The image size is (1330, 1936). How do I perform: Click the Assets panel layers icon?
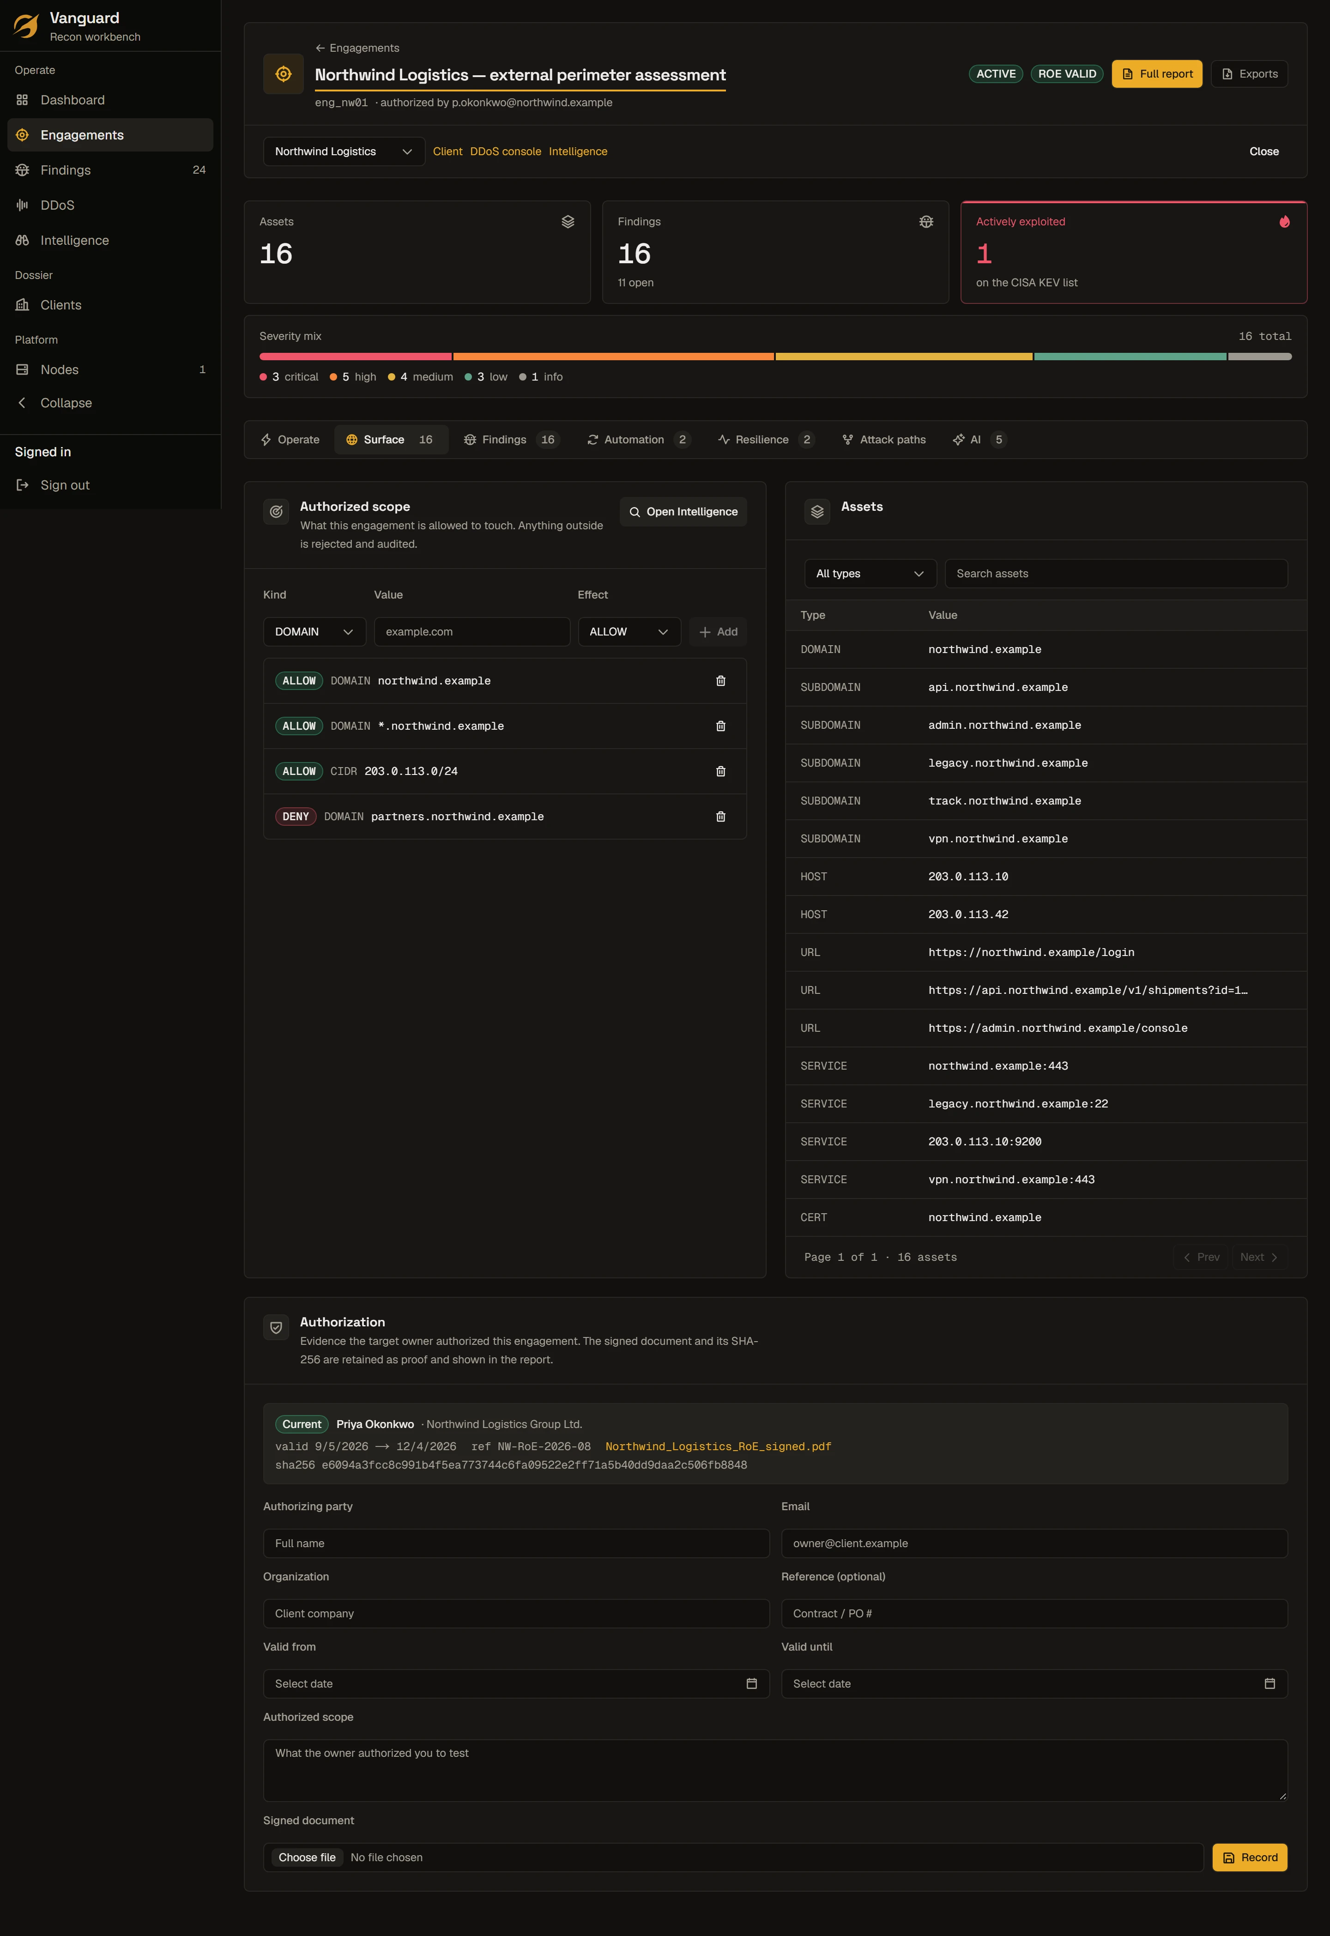click(x=816, y=512)
